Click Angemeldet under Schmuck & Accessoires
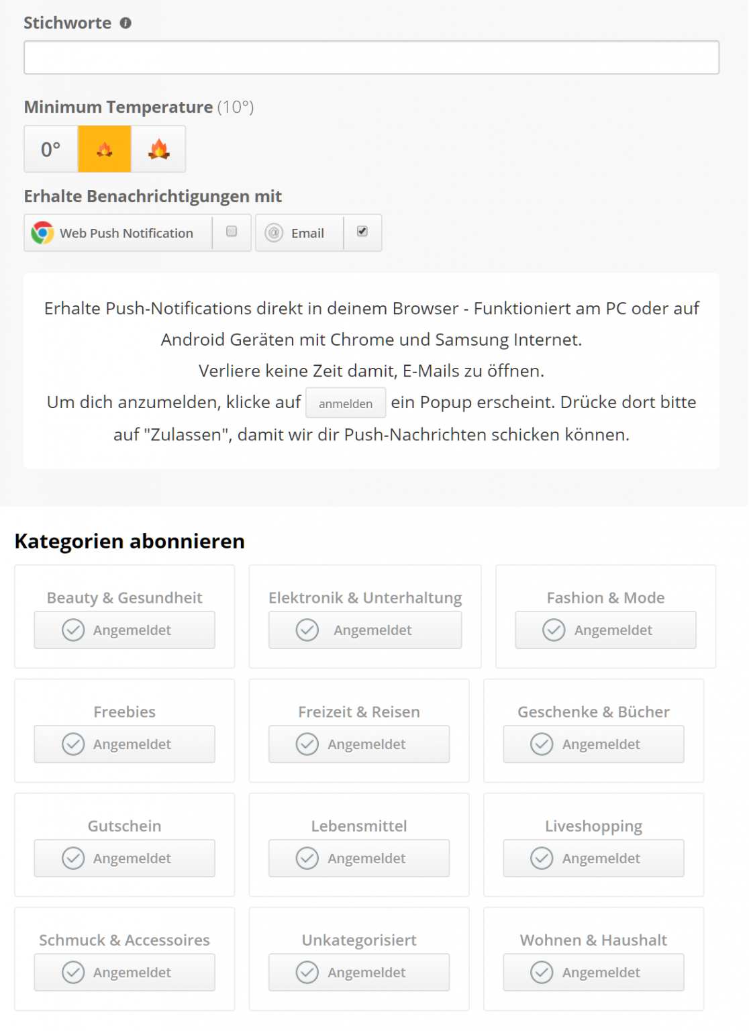The width and height of the screenshot is (749, 1031). pyautogui.click(x=125, y=972)
